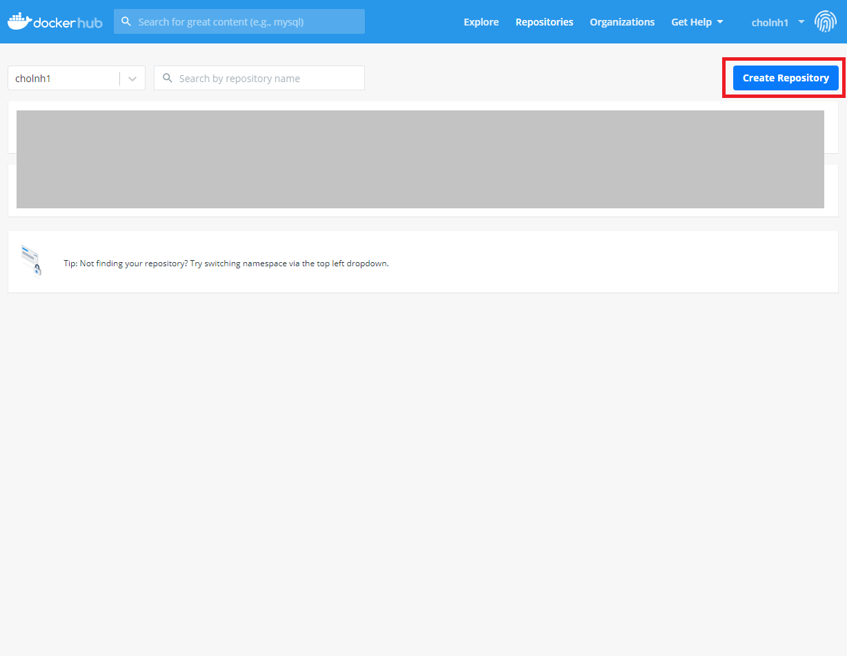The height and width of the screenshot is (656, 847).
Task: Click the magnifier icon in repository search
Action: (167, 78)
